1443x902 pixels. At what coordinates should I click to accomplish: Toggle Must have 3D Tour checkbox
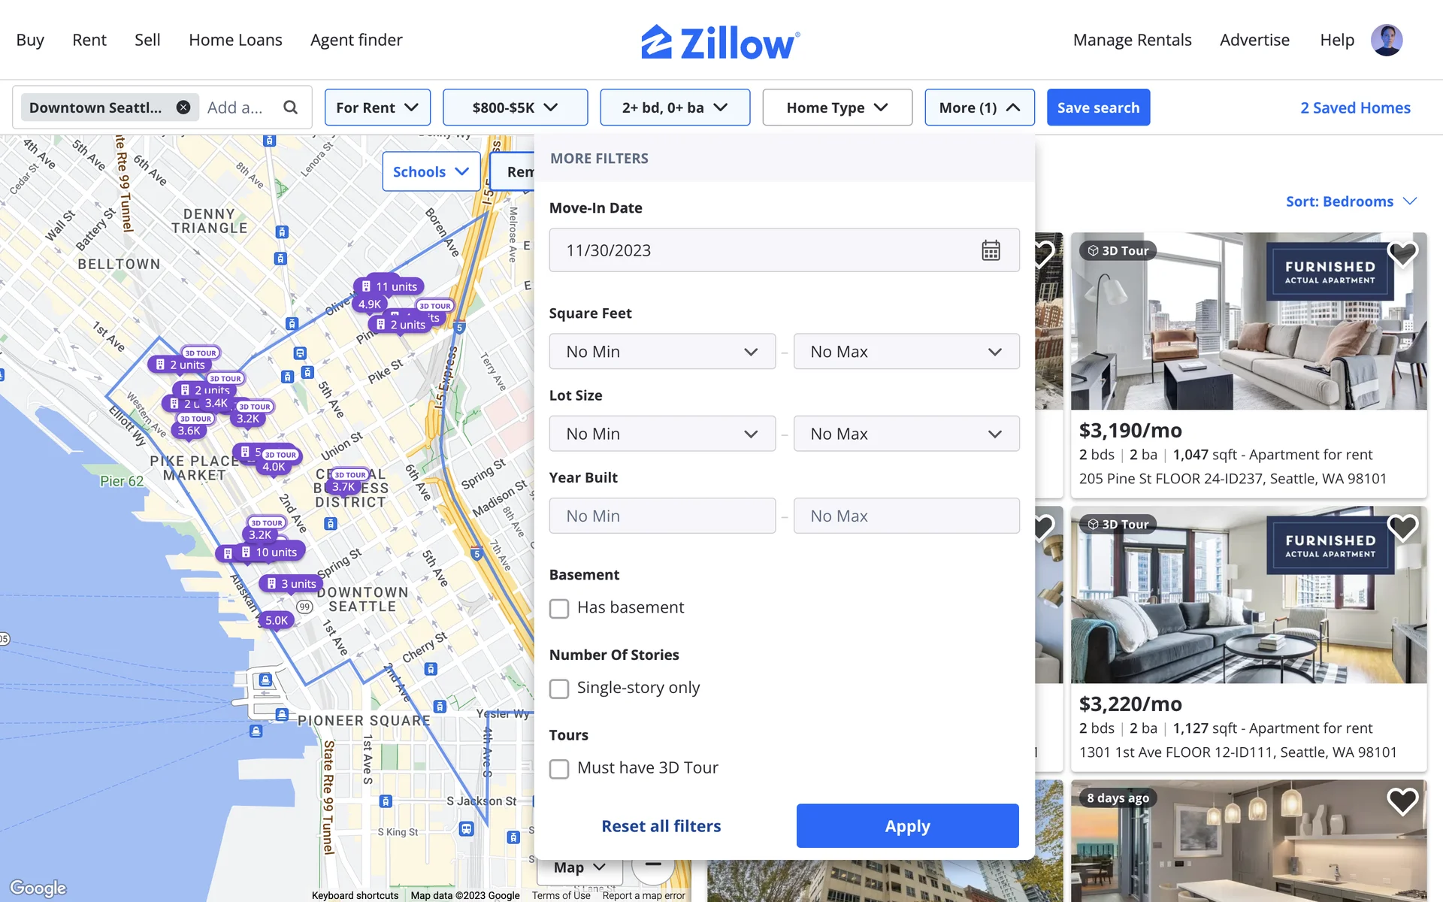coord(559,769)
